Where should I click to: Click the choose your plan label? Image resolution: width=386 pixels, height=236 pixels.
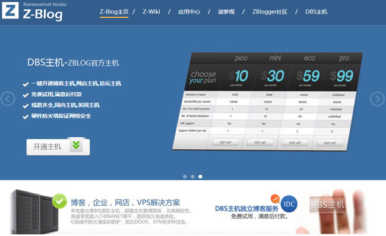click(203, 77)
